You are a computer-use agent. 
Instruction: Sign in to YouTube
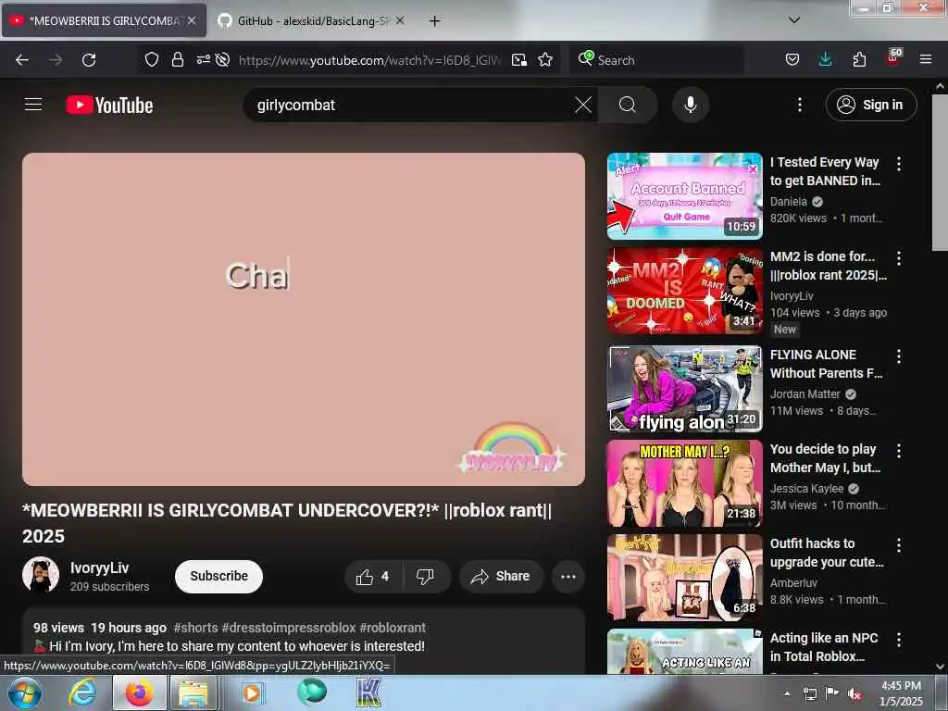870,105
